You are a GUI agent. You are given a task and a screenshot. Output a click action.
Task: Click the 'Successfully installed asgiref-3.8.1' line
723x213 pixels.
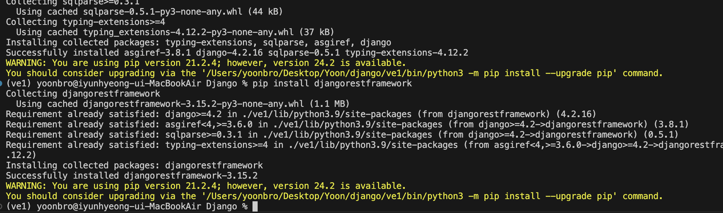tap(237, 53)
